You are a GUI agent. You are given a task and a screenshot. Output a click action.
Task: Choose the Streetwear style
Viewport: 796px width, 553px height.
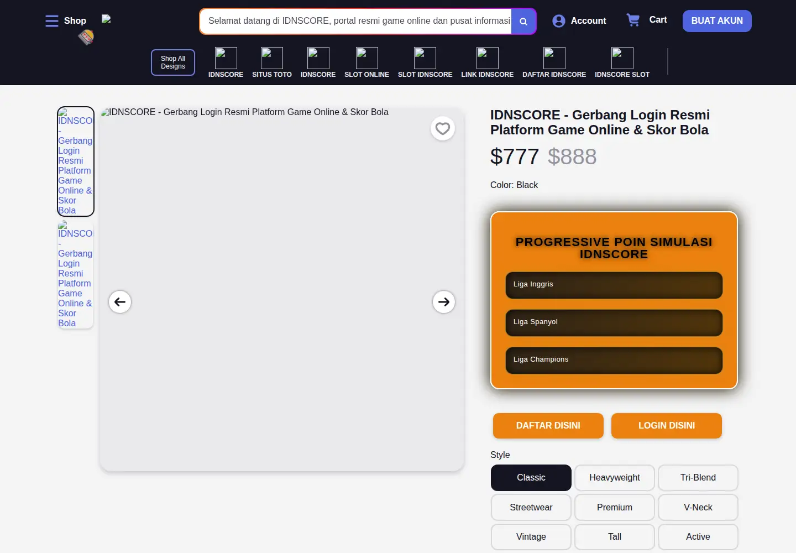pyautogui.click(x=531, y=508)
